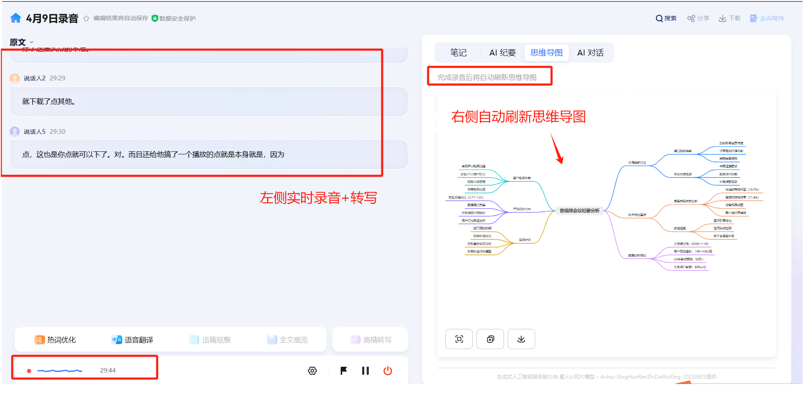
Task: Click the 高精转写 option
Action: pos(371,340)
